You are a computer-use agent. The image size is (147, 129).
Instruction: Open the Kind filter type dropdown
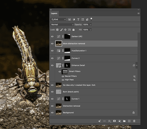point(58,19)
